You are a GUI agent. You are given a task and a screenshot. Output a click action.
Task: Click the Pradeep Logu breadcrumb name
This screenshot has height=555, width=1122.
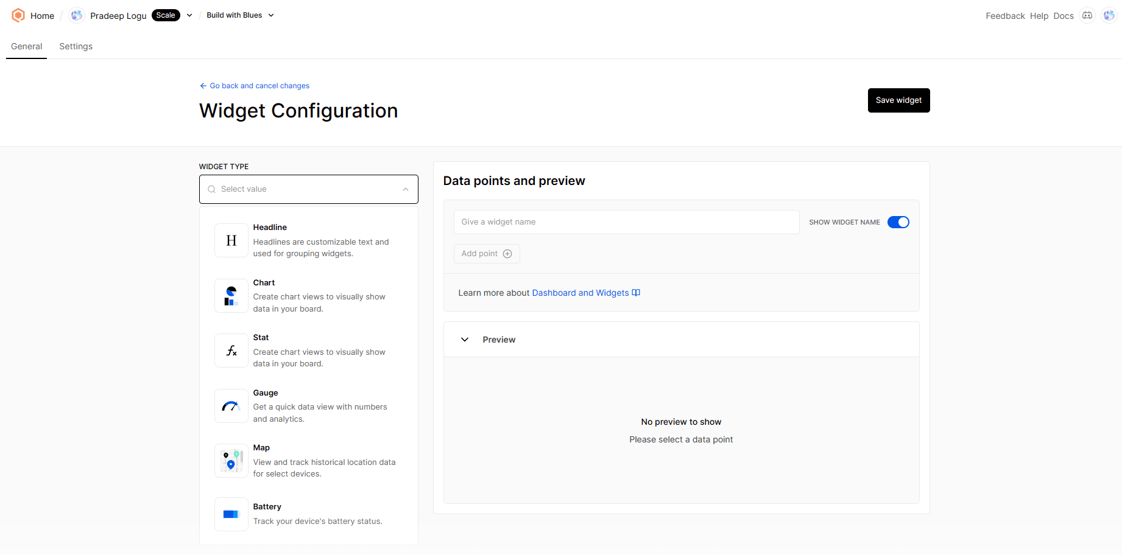118,16
